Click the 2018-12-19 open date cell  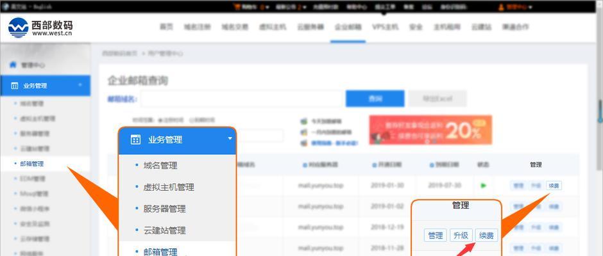[387, 227]
